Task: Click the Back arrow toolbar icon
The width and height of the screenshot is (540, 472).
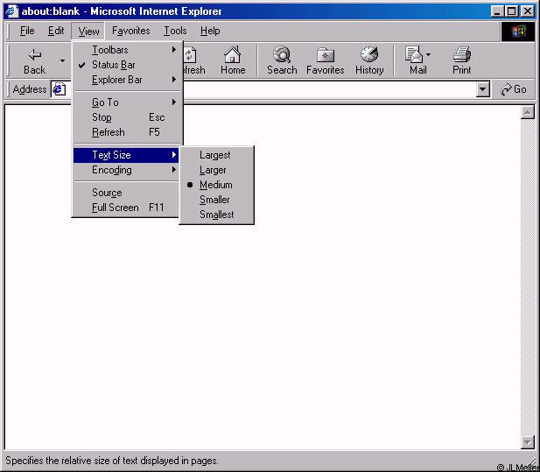Action: tap(35, 55)
